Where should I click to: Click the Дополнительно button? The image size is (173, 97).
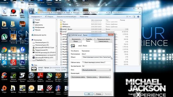pyautogui.click(x=105, y=77)
